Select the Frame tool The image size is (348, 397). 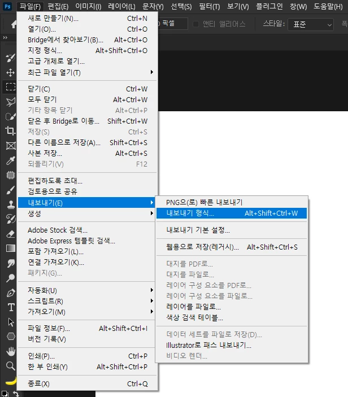coord(10,146)
